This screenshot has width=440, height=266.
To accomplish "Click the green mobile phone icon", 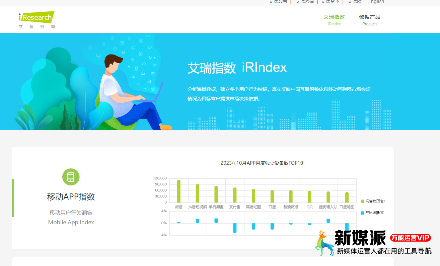I will (x=71, y=177).
